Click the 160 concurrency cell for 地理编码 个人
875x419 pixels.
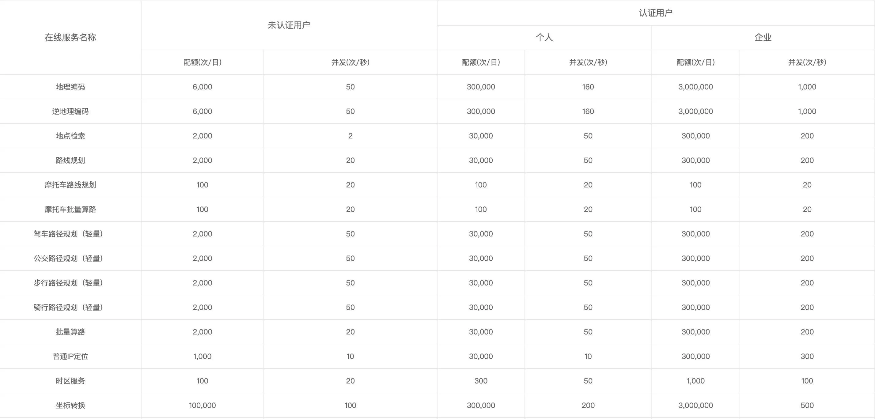click(x=588, y=87)
